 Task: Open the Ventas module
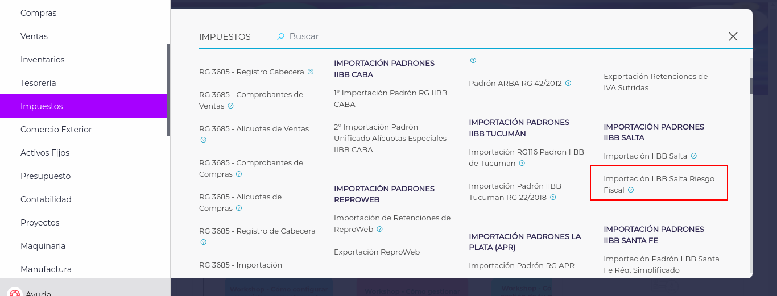84,36
